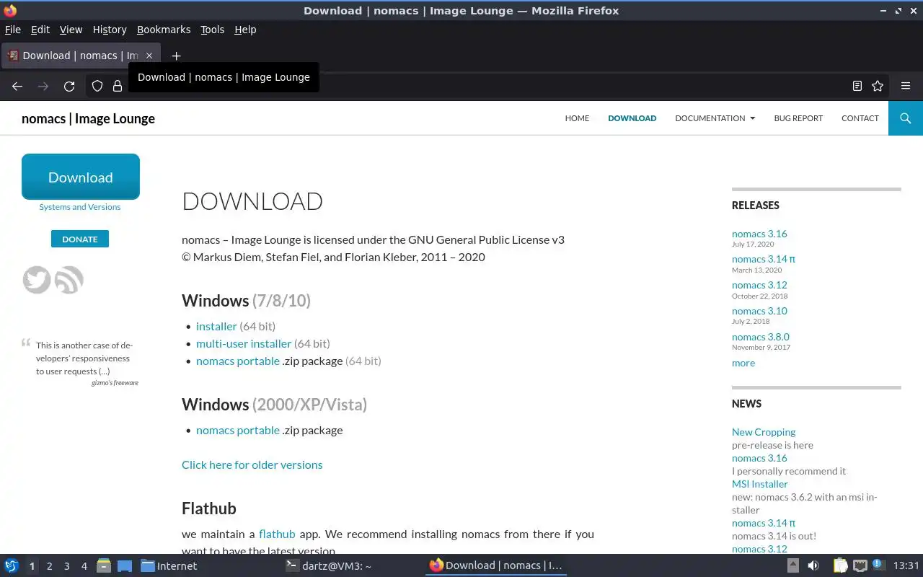
Task: Open the Tools menu
Action: point(212,30)
